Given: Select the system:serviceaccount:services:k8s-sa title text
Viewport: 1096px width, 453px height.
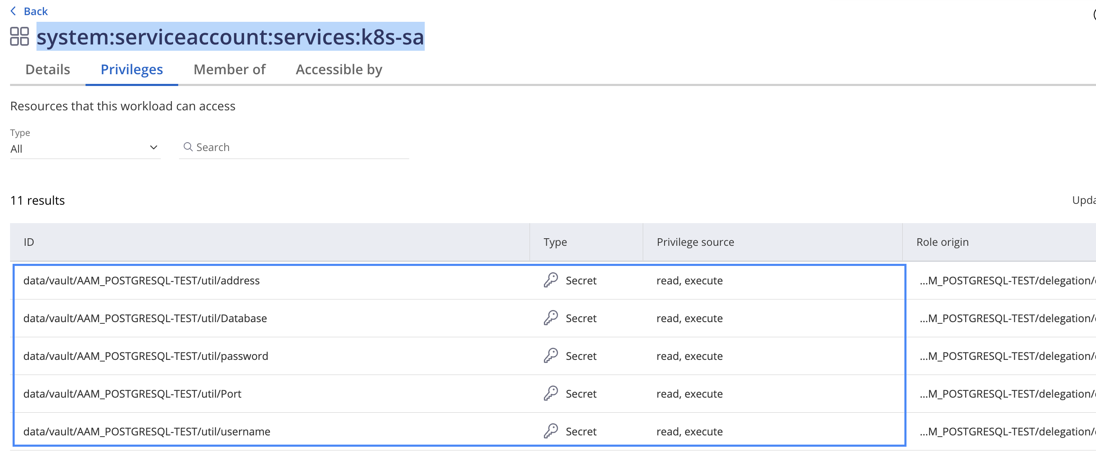Looking at the screenshot, I should pyautogui.click(x=230, y=36).
